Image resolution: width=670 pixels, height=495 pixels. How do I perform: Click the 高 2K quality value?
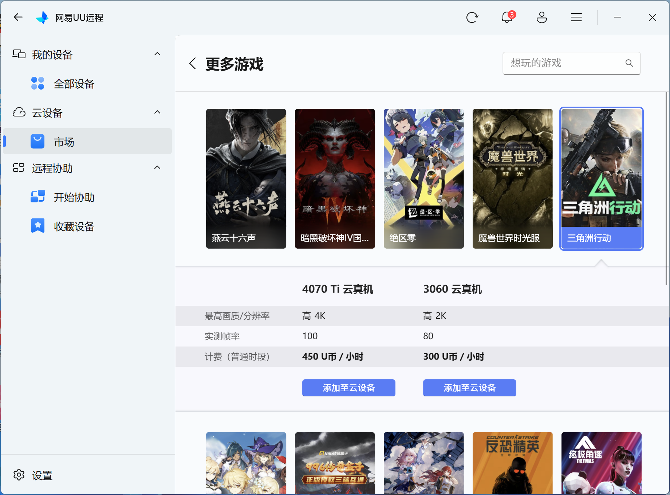tap(434, 316)
